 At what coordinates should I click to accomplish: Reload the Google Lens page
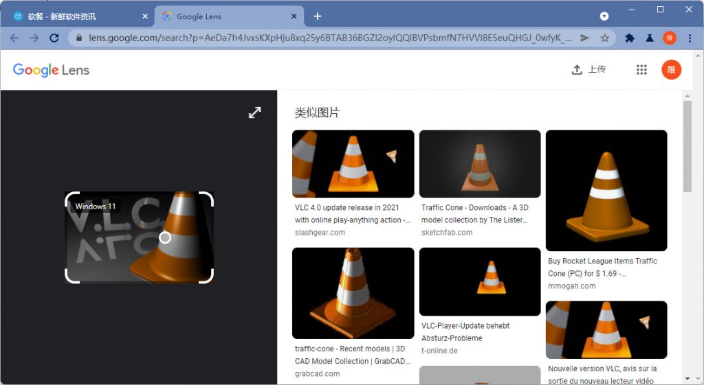(x=54, y=38)
